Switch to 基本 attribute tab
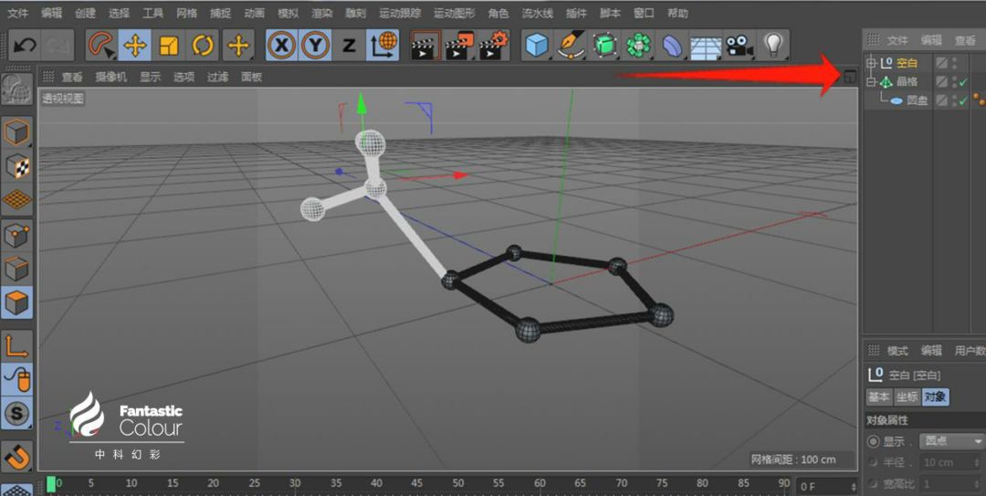986x496 pixels. (878, 396)
